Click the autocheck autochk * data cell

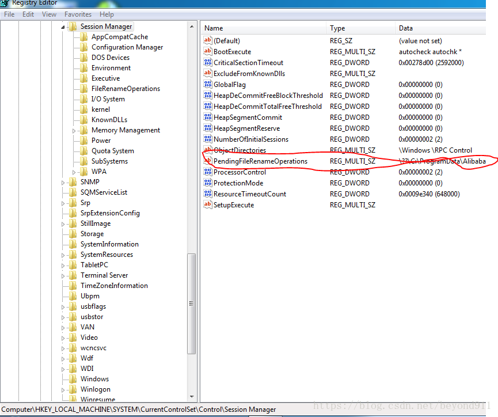(x=430, y=51)
